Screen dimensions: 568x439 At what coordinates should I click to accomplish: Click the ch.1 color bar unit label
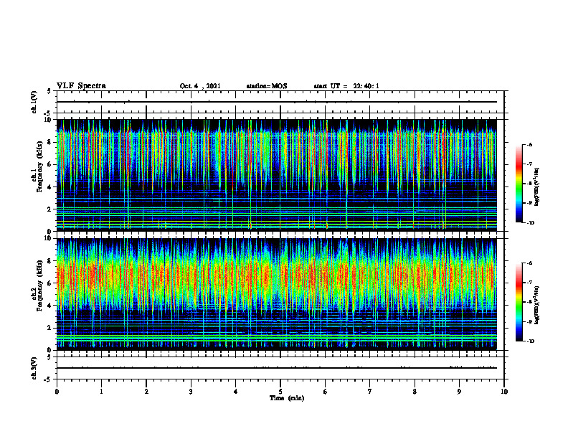pos(537,187)
